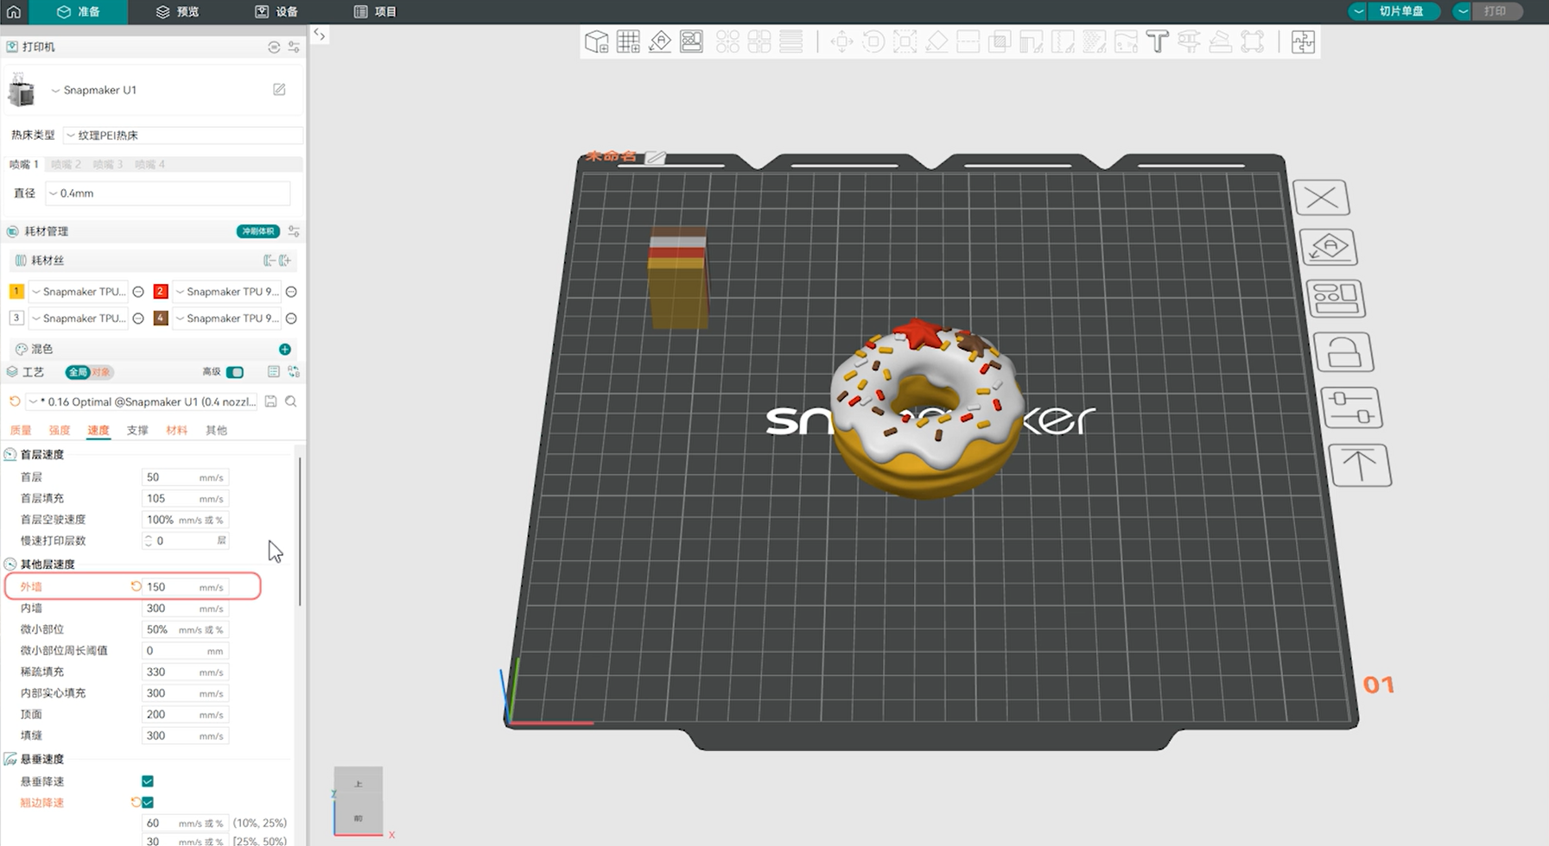Click the 首层 speed field showing 50
This screenshot has width=1549, height=846.
[185, 477]
